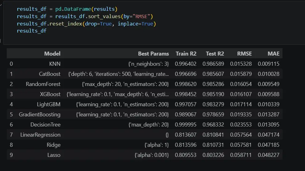Select the RandomForest model cell
This screenshot has width=305, height=171.
click(43, 84)
